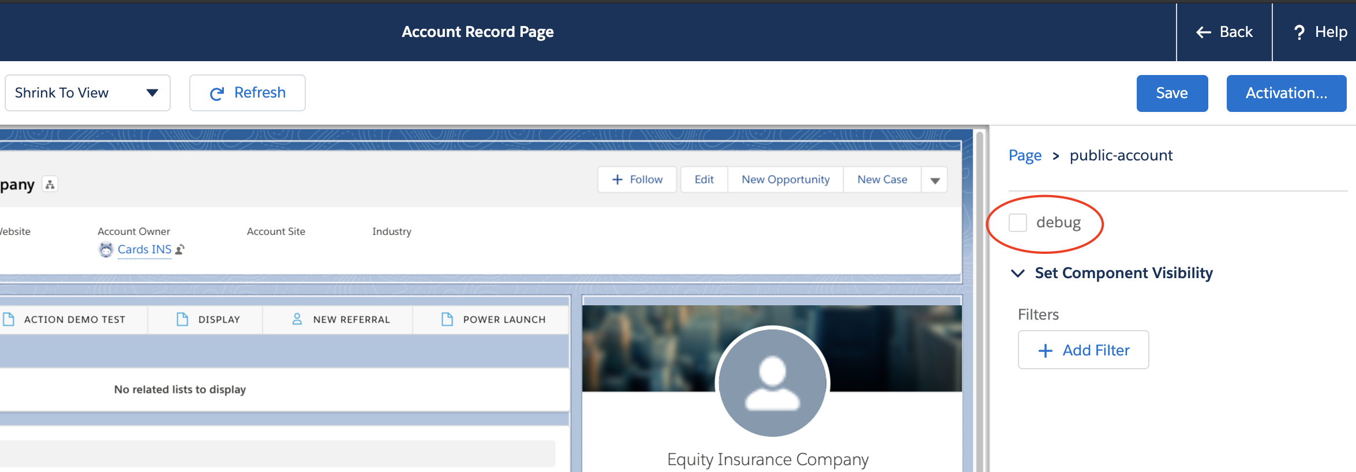Click the Follow button
Image resolution: width=1356 pixels, height=472 pixels.
(637, 179)
